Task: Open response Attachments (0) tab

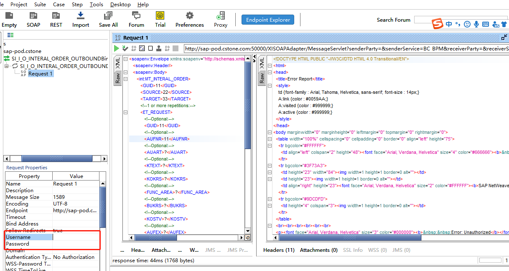Action: pos(319,250)
